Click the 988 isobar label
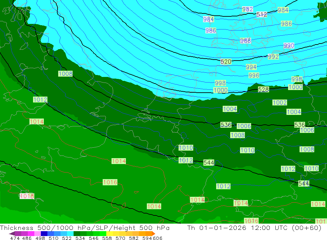327x240 pixels. point(246,41)
